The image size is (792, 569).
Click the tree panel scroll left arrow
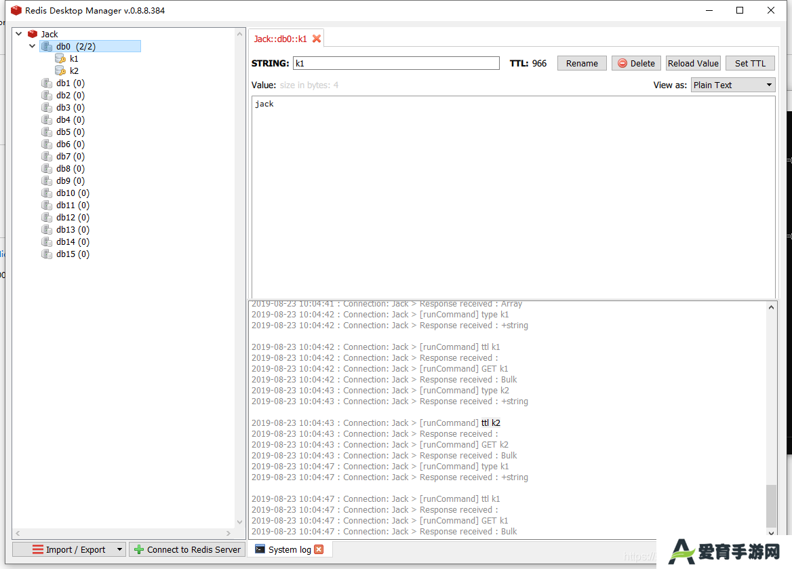18,533
